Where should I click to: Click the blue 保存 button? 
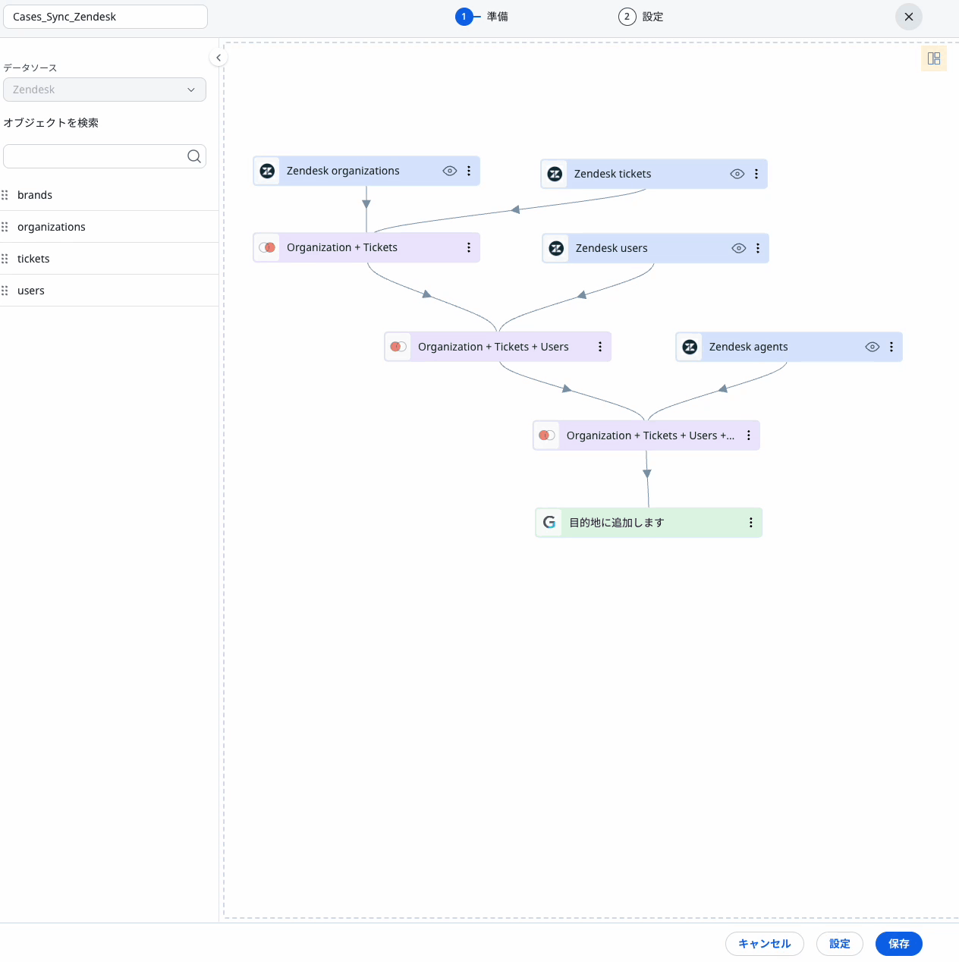tap(899, 944)
